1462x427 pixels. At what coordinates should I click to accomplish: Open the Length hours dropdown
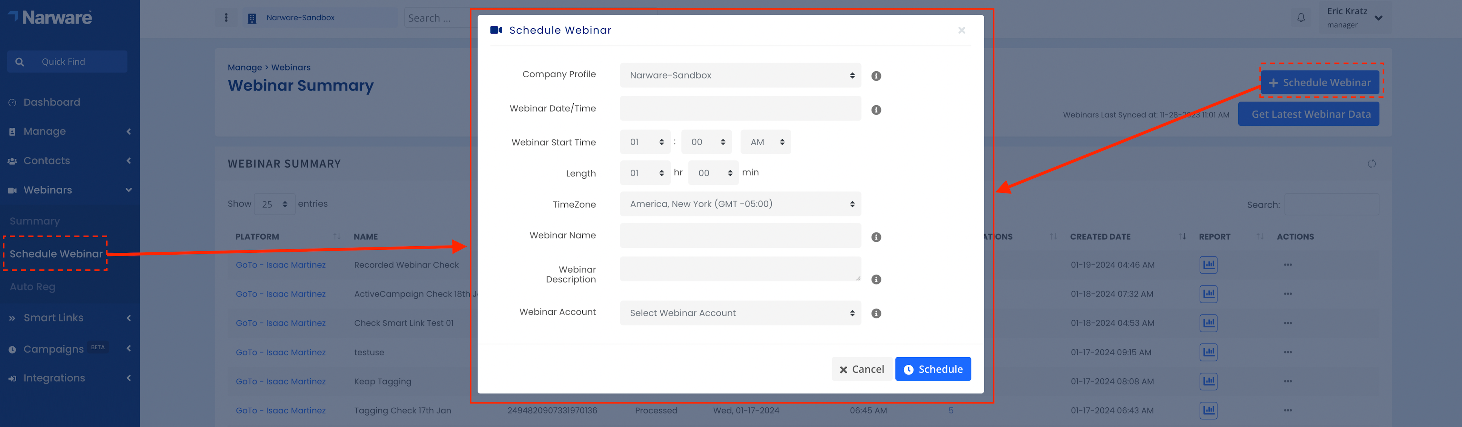point(645,173)
